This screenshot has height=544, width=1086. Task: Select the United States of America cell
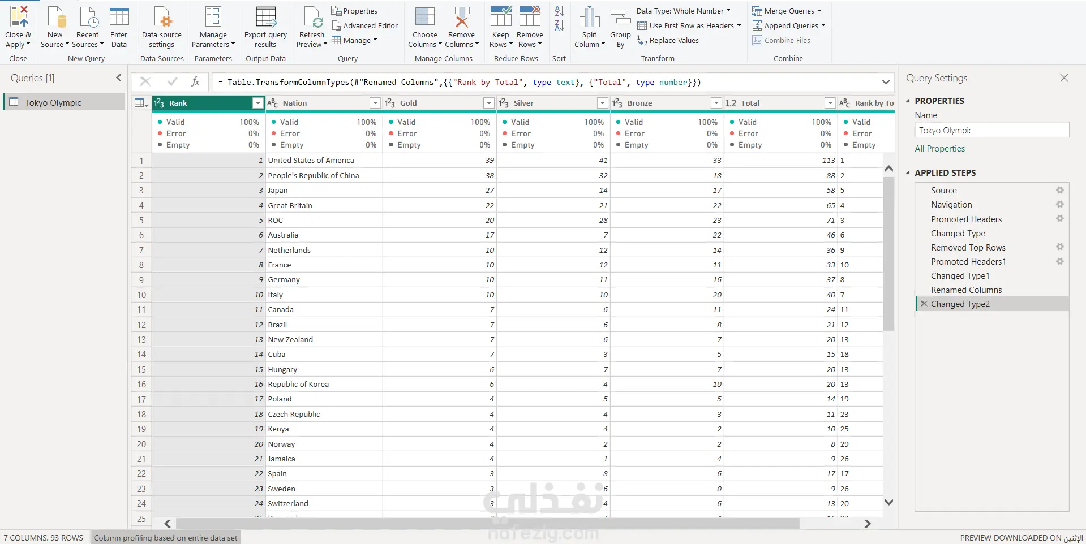324,160
